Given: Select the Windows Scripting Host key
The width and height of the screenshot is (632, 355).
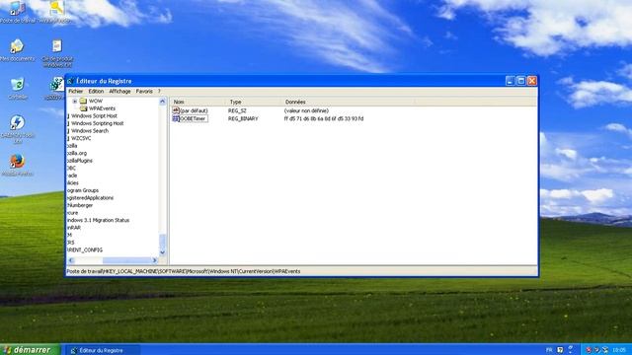Looking at the screenshot, I should (97, 123).
